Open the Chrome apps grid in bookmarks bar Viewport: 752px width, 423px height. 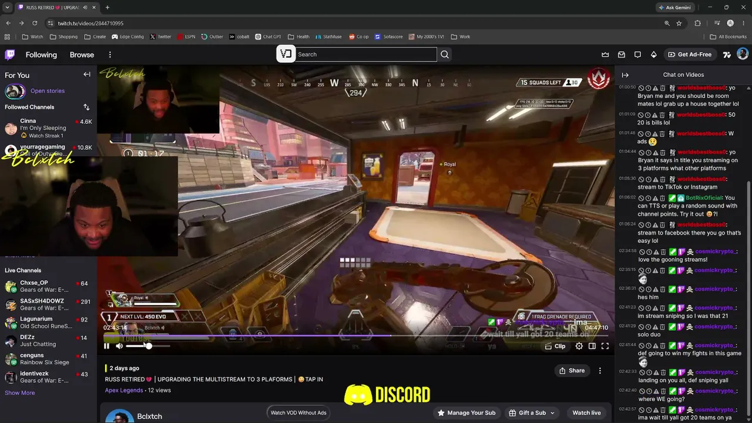click(8, 36)
